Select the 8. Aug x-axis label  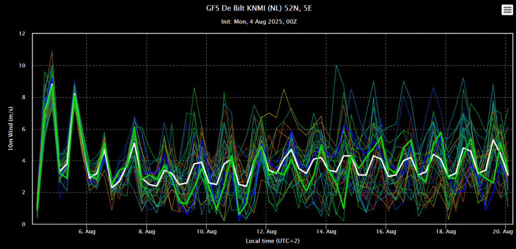pos(147,231)
